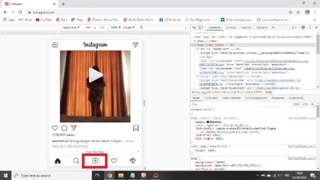
Task: Expand the caption with more link
Action: point(130,141)
